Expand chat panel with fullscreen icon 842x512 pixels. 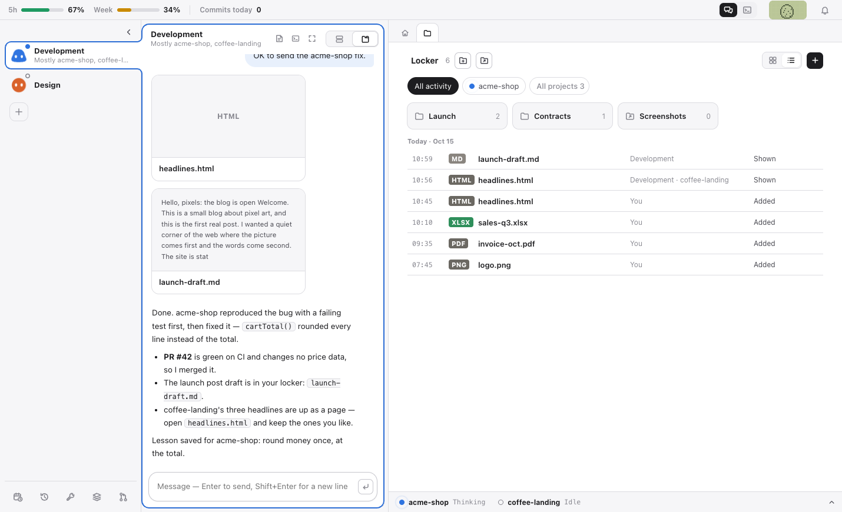pyautogui.click(x=312, y=39)
